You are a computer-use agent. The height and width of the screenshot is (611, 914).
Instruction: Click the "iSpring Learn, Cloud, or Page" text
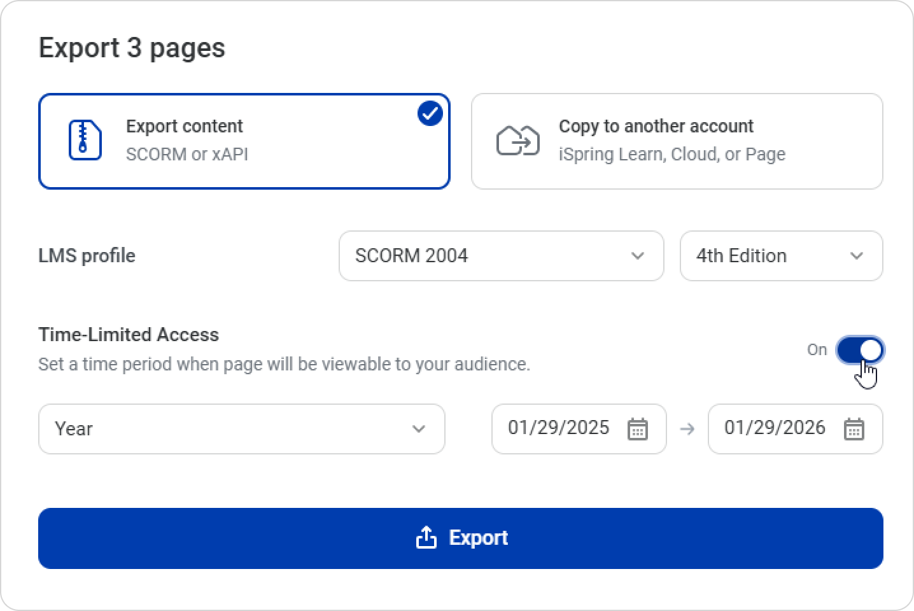671,155
